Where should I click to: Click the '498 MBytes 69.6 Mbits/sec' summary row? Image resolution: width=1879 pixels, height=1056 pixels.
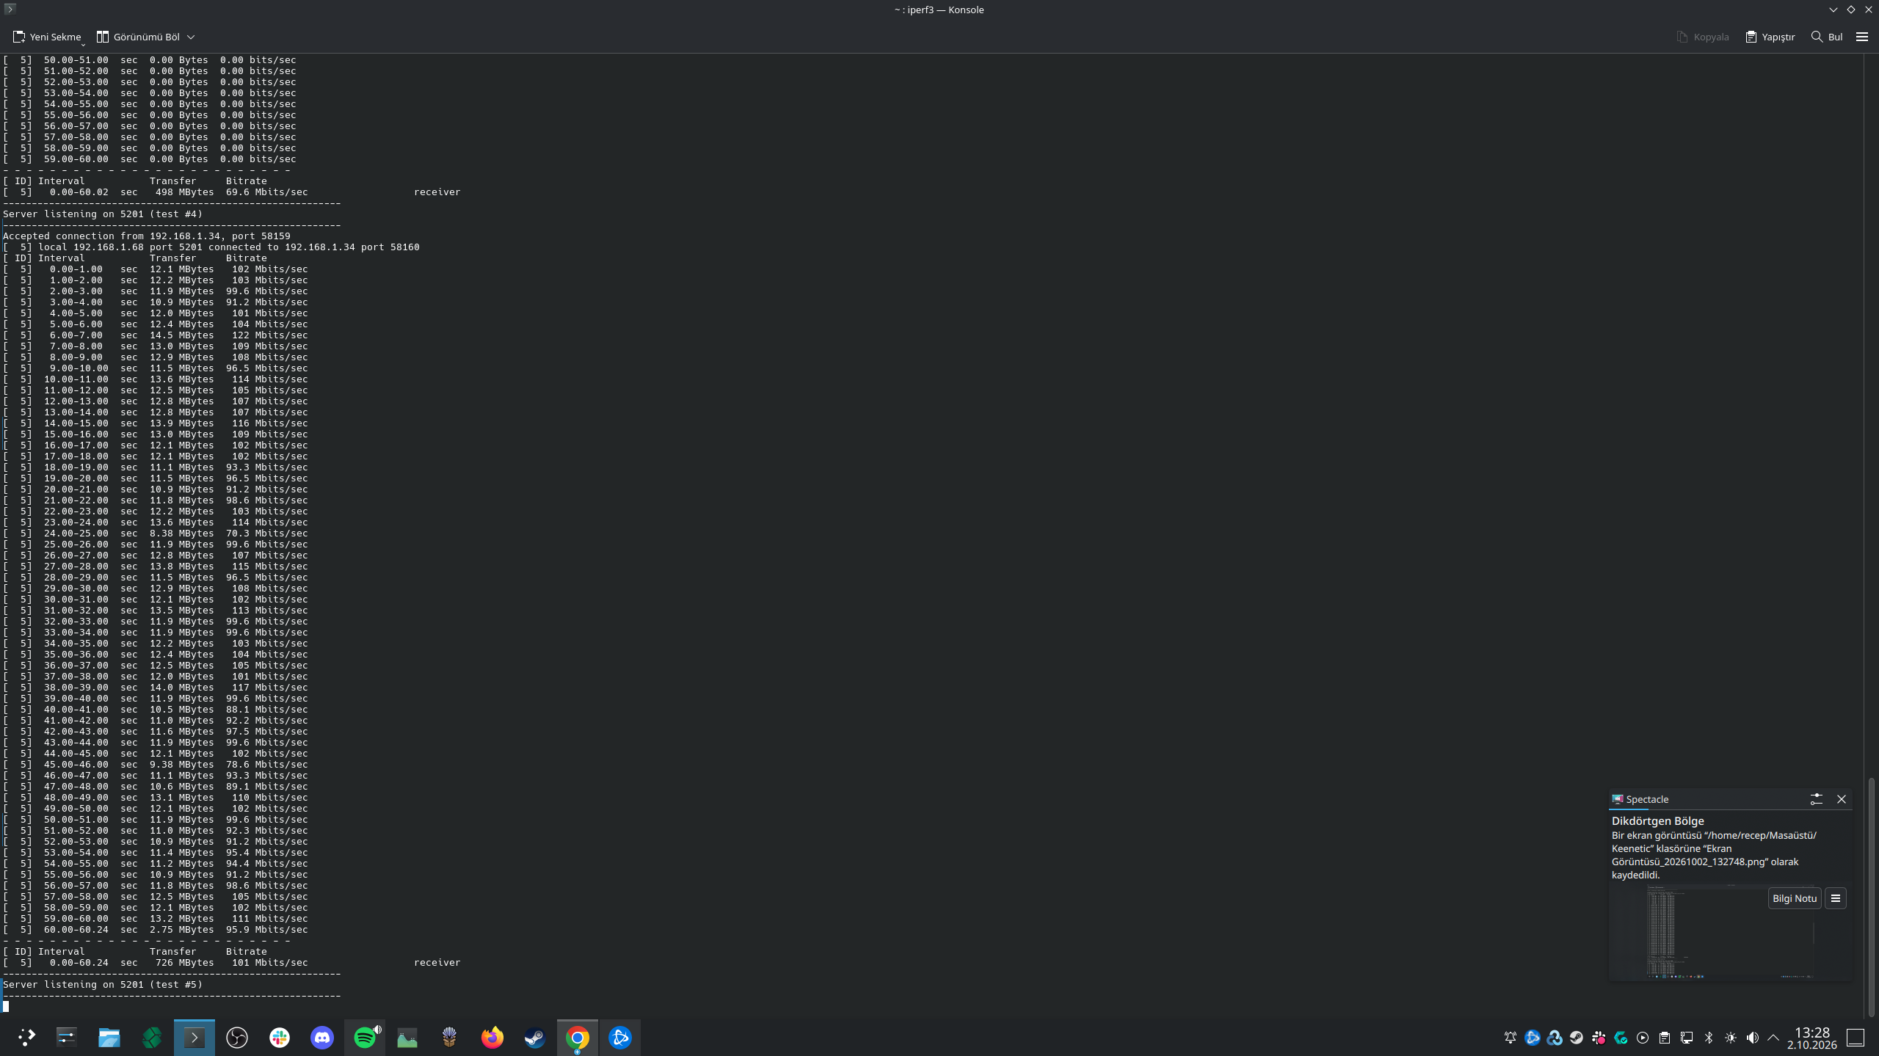pyautogui.click(x=232, y=192)
